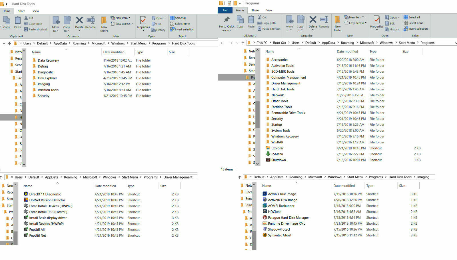Click Copy path in the Hard Disk Tools window

(33, 24)
